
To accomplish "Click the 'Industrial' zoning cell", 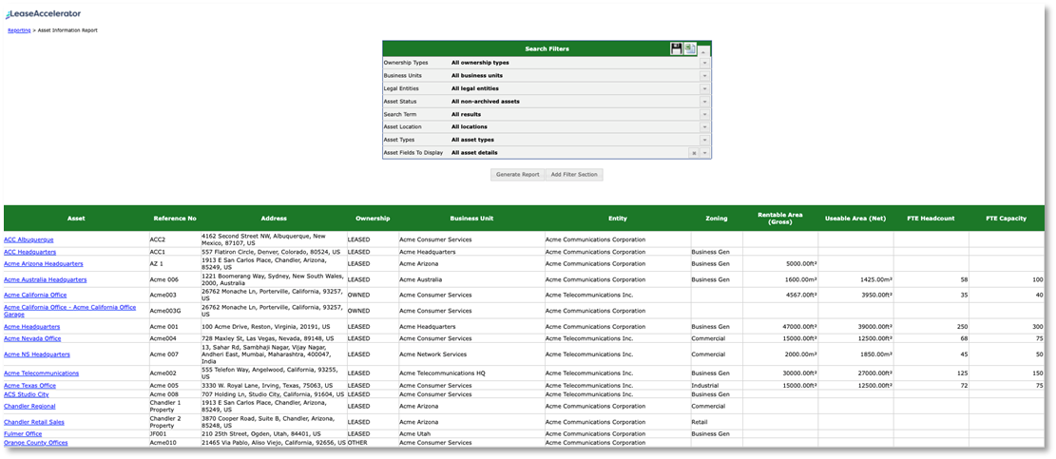I will (x=717, y=386).
